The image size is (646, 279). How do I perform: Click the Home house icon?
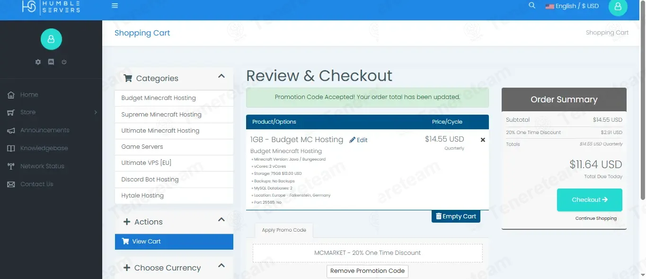pyautogui.click(x=11, y=95)
